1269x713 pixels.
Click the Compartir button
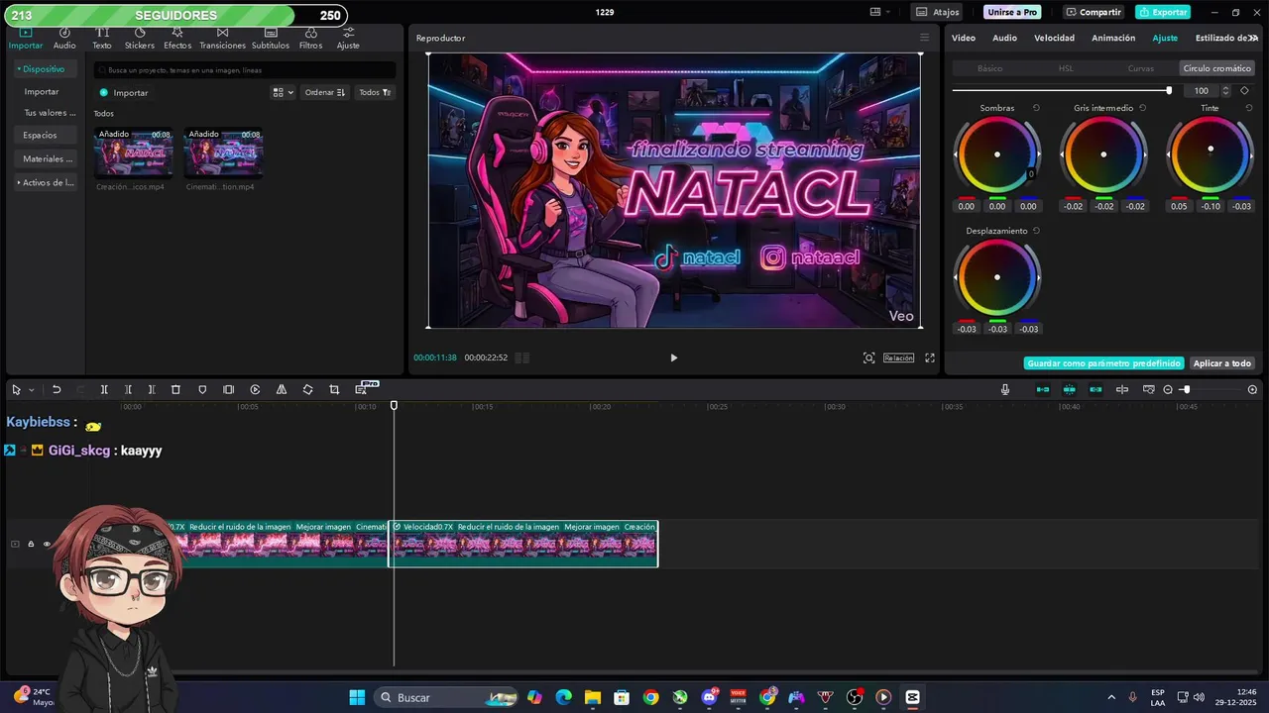(1094, 12)
